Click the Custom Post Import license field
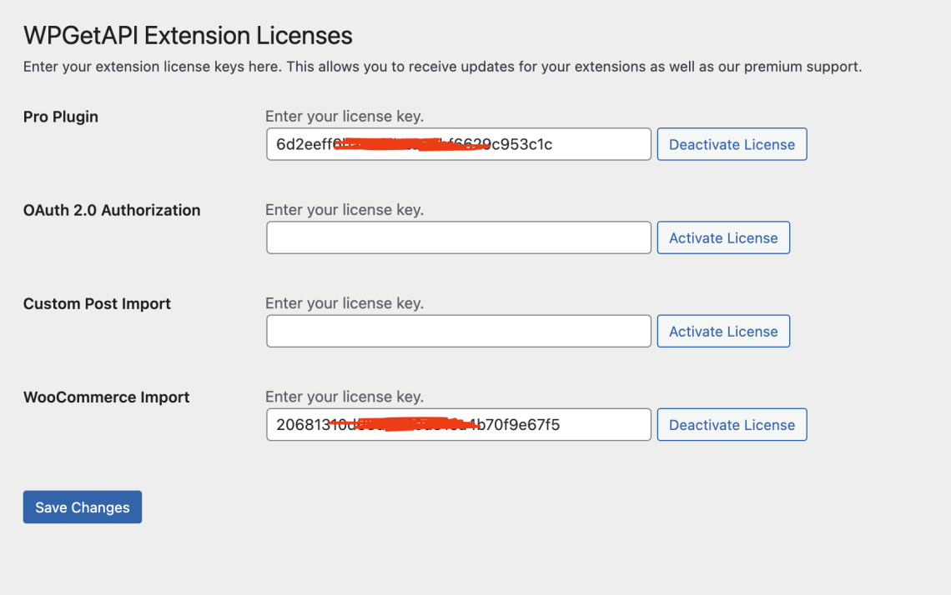Image resolution: width=951 pixels, height=595 pixels. tap(458, 331)
